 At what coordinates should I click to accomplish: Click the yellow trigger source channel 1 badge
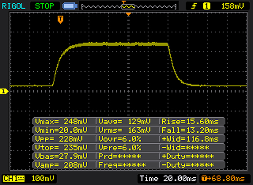click(207, 6)
